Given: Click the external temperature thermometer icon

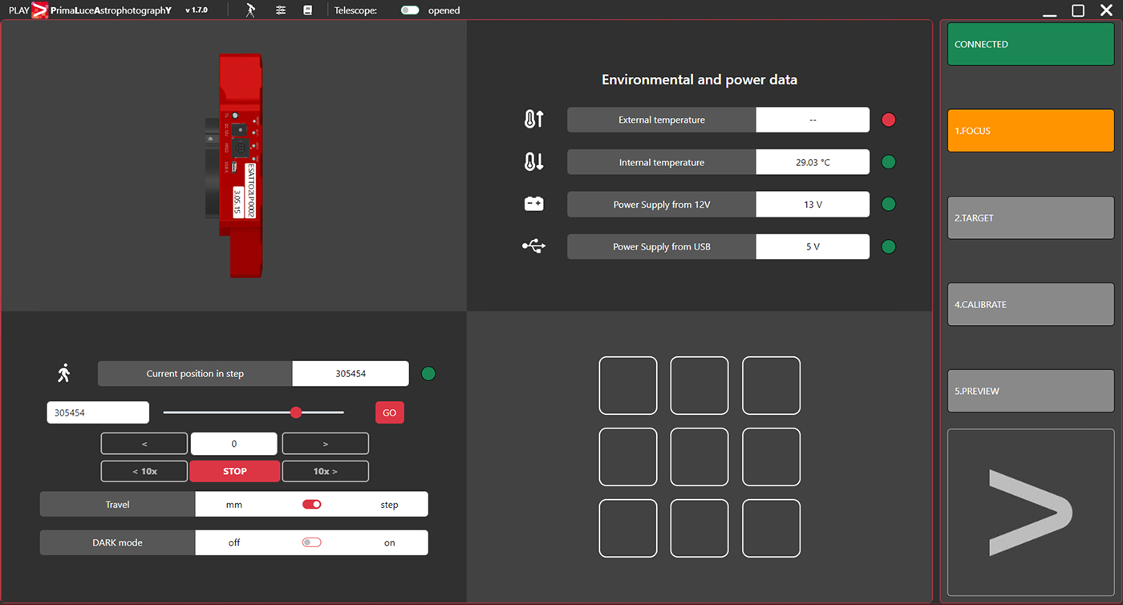Looking at the screenshot, I should [534, 120].
